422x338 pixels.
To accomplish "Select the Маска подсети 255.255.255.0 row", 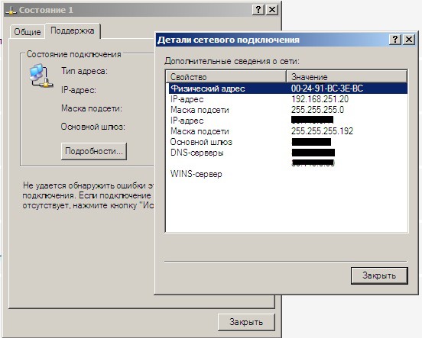I will pos(288,110).
